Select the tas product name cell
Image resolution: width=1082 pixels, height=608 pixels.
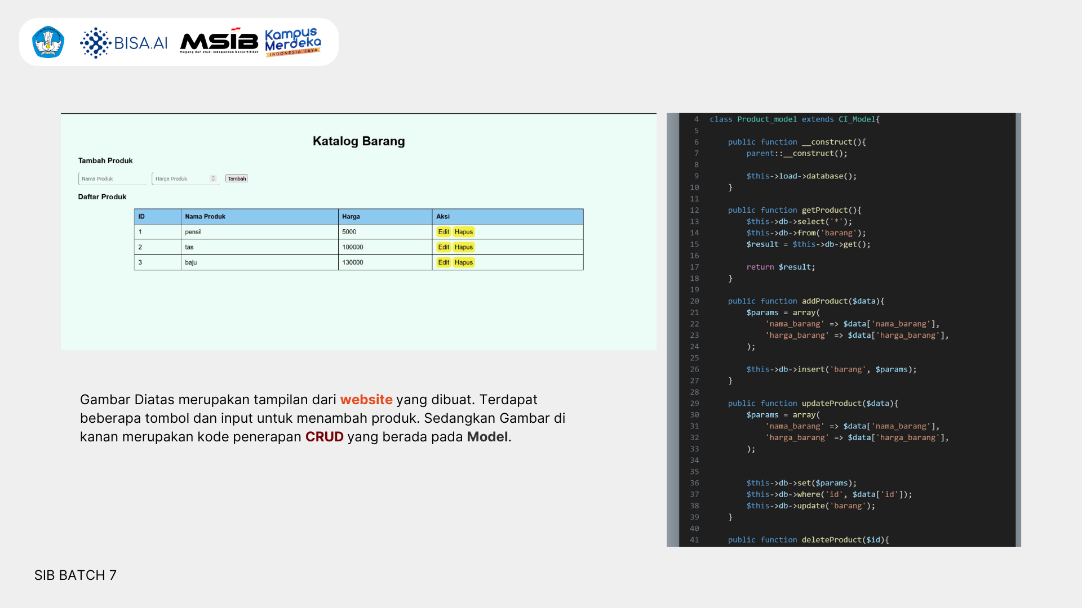(260, 247)
